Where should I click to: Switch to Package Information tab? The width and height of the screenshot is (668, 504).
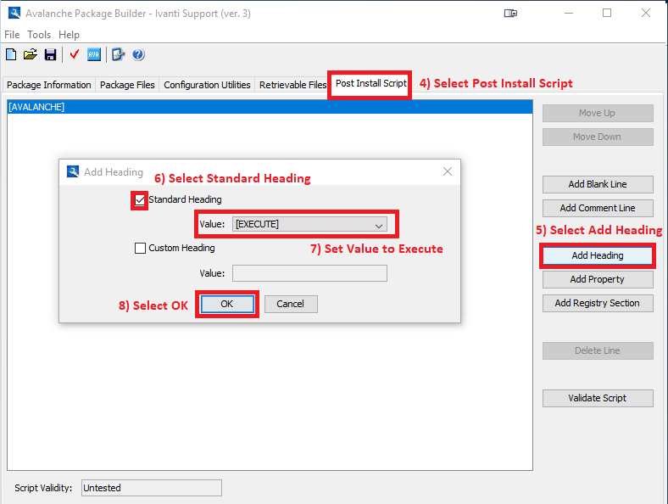(49, 85)
